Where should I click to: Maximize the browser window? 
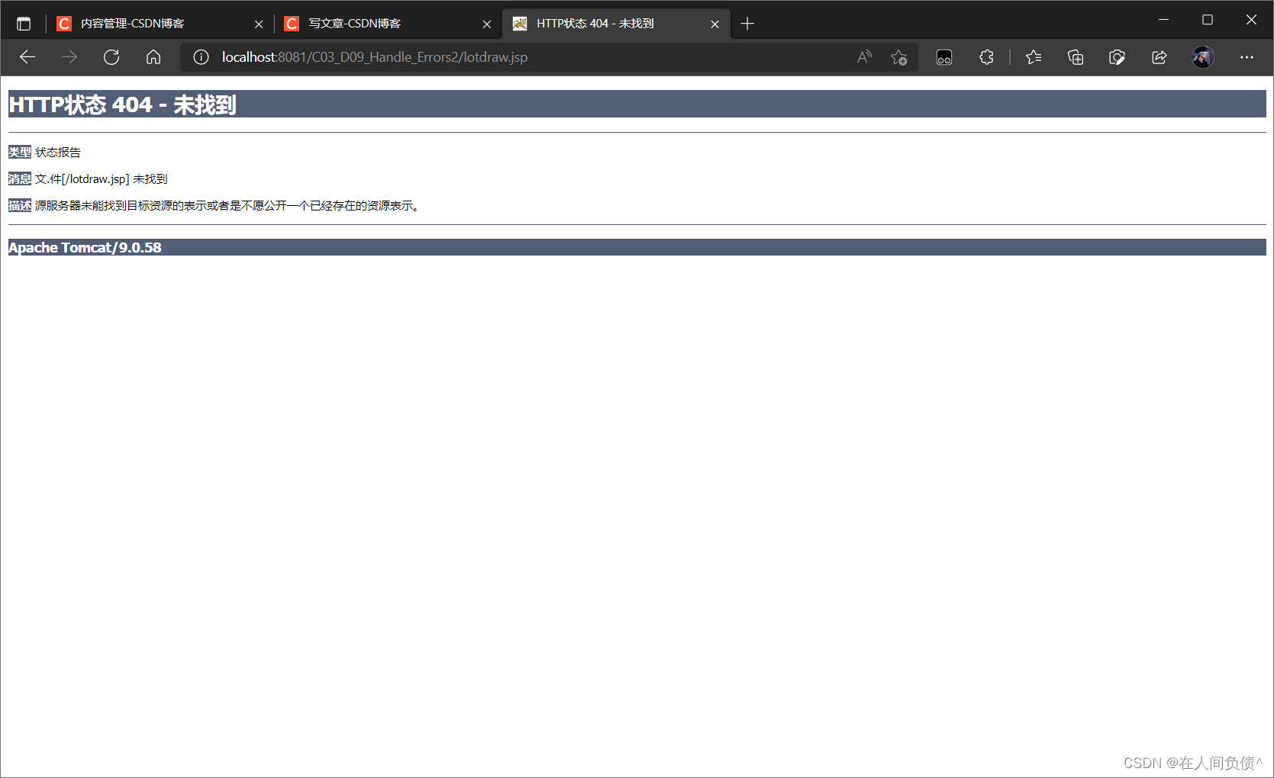1208,20
